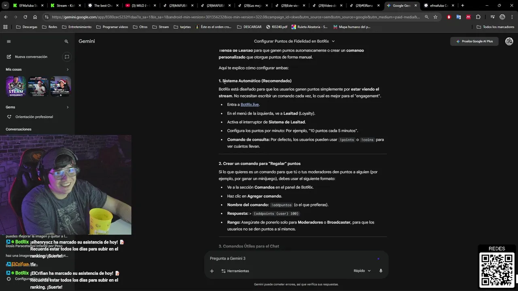
Task: Click the Gemini logo text
Action: coord(87,41)
